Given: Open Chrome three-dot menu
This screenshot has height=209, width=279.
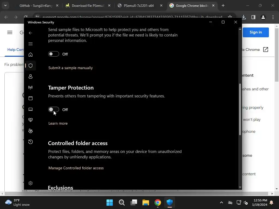Looking at the screenshot, I should [x=273, y=17].
